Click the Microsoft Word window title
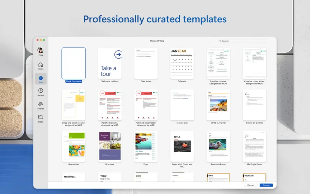 coord(157,41)
